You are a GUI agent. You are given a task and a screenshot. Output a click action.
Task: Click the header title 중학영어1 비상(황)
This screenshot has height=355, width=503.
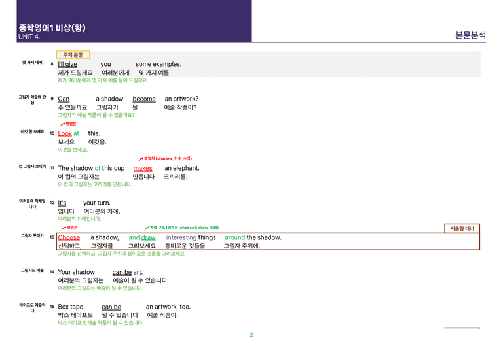click(52, 28)
